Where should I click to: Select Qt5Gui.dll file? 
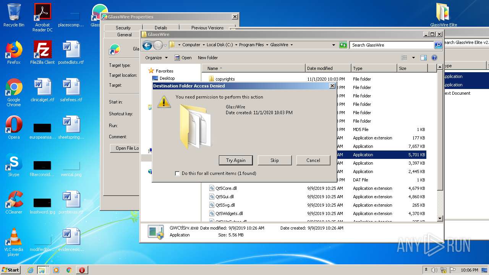[222, 197]
